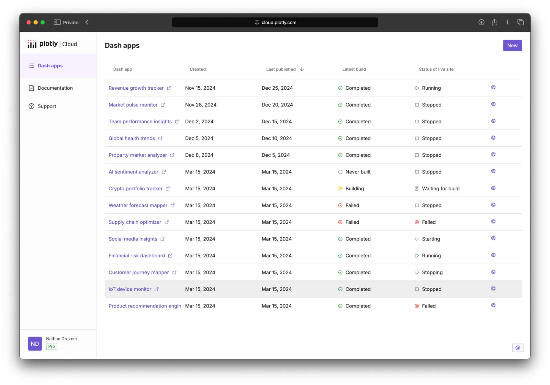Click the Dash app column header
This screenshot has height=385, width=550.
pos(122,69)
